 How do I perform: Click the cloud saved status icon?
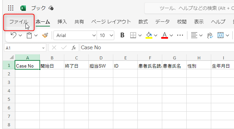coord(51,8)
